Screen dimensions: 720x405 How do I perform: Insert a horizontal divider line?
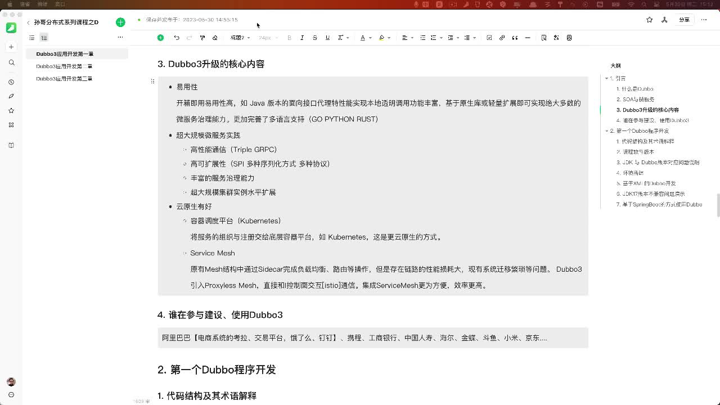coord(528,38)
